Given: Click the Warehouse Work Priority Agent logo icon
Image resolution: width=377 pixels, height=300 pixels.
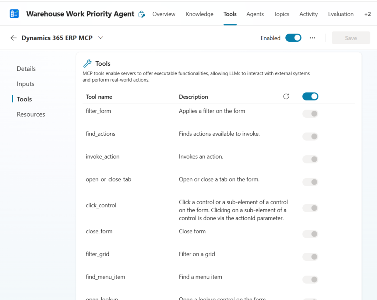Looking at the screenshot, I should 14,14.
